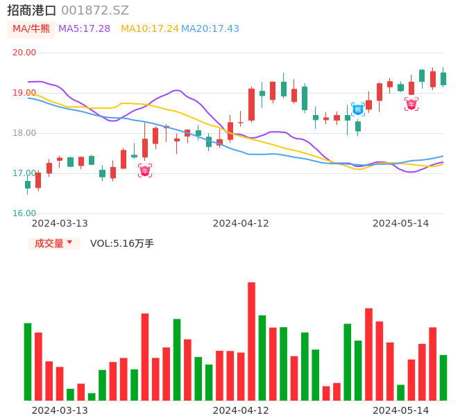Toggle the MA10 moving average legend
This screenshot has height=420, width=476.
click(149, 28)
